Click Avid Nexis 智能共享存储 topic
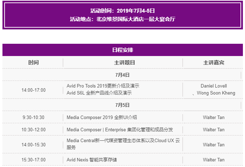Screen dimensions: 245x167 [x=92, y=160]
